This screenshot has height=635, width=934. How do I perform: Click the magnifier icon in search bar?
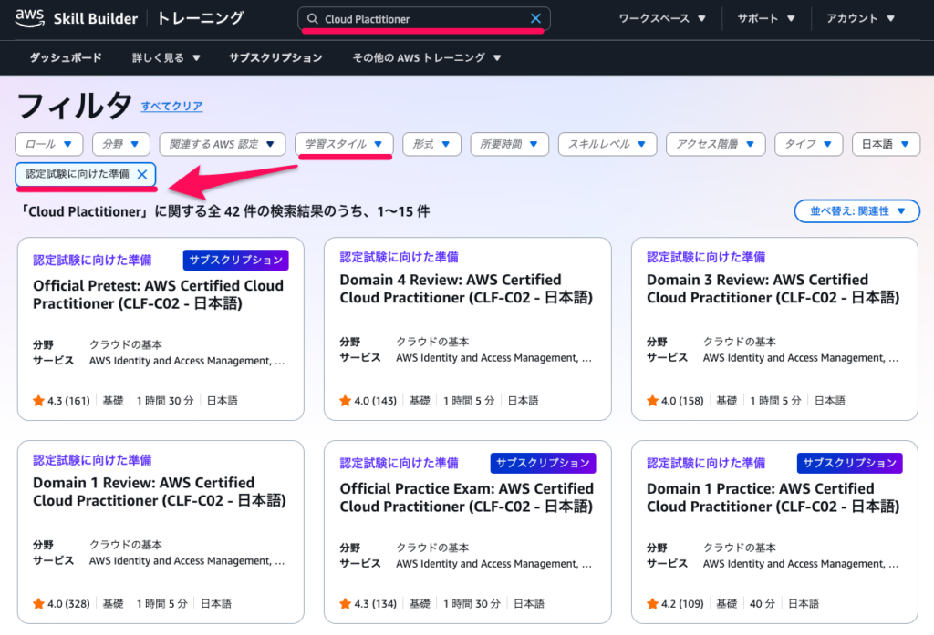click(x=312, y=19)
